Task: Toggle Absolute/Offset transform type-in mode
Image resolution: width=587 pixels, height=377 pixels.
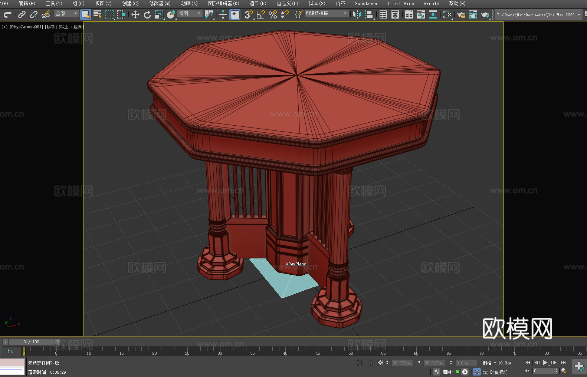Action: pos(380,363)
